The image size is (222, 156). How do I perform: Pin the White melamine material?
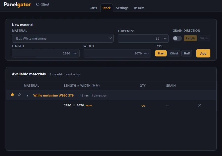pos(19,95)
